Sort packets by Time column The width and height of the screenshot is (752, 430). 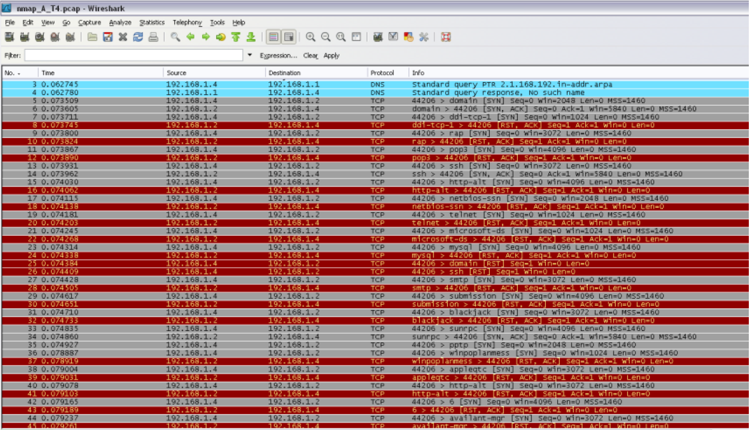click(101, 73)
